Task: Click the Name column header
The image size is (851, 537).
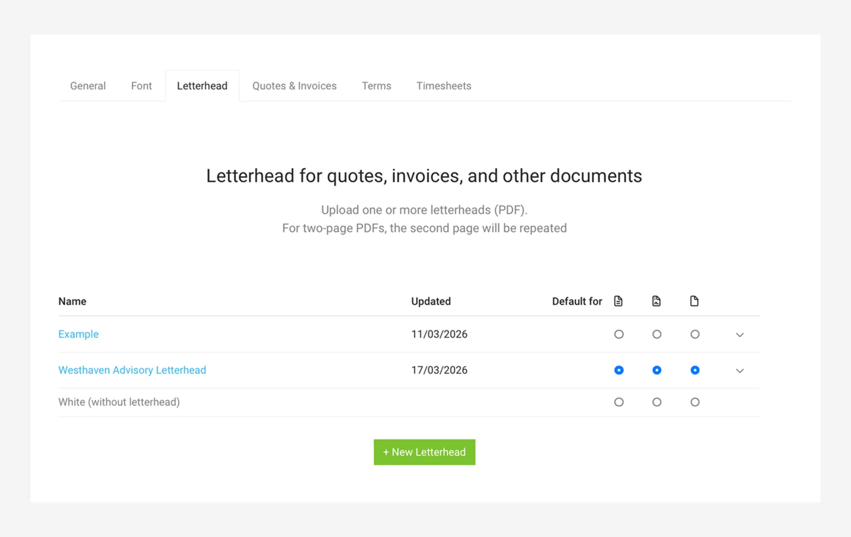Action: 72,301
